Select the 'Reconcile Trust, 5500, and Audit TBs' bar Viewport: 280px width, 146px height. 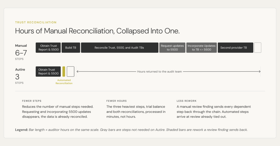(120, 47)
